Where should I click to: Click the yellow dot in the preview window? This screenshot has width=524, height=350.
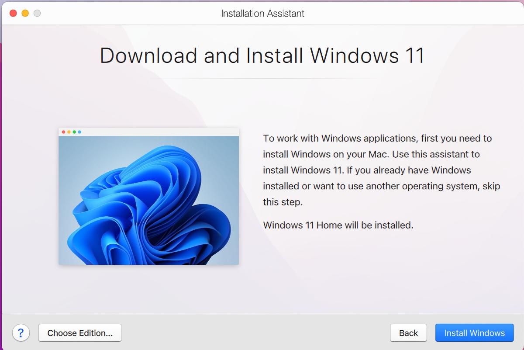[x=69, y=132]
